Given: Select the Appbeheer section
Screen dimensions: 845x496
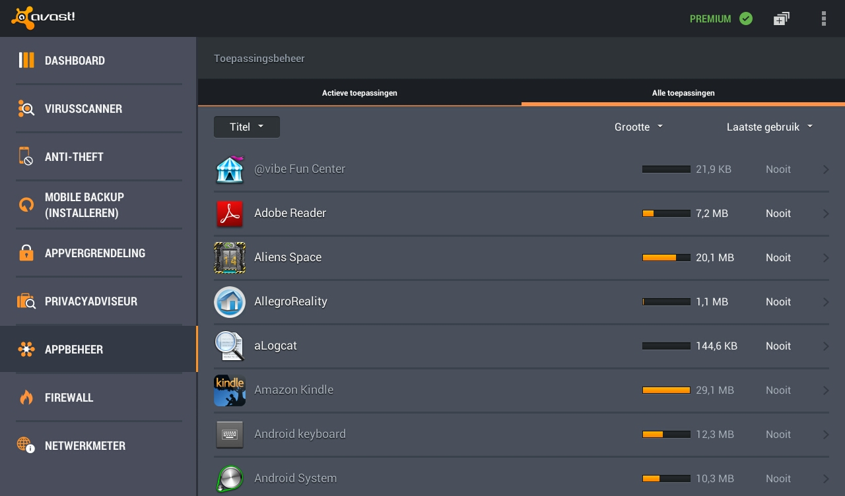Looking at the screenshot, I should pyautogui.click(x=98, y=350).
